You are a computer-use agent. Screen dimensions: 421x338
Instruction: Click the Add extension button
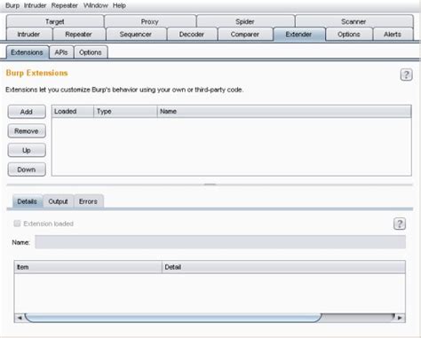click(27, 112)
